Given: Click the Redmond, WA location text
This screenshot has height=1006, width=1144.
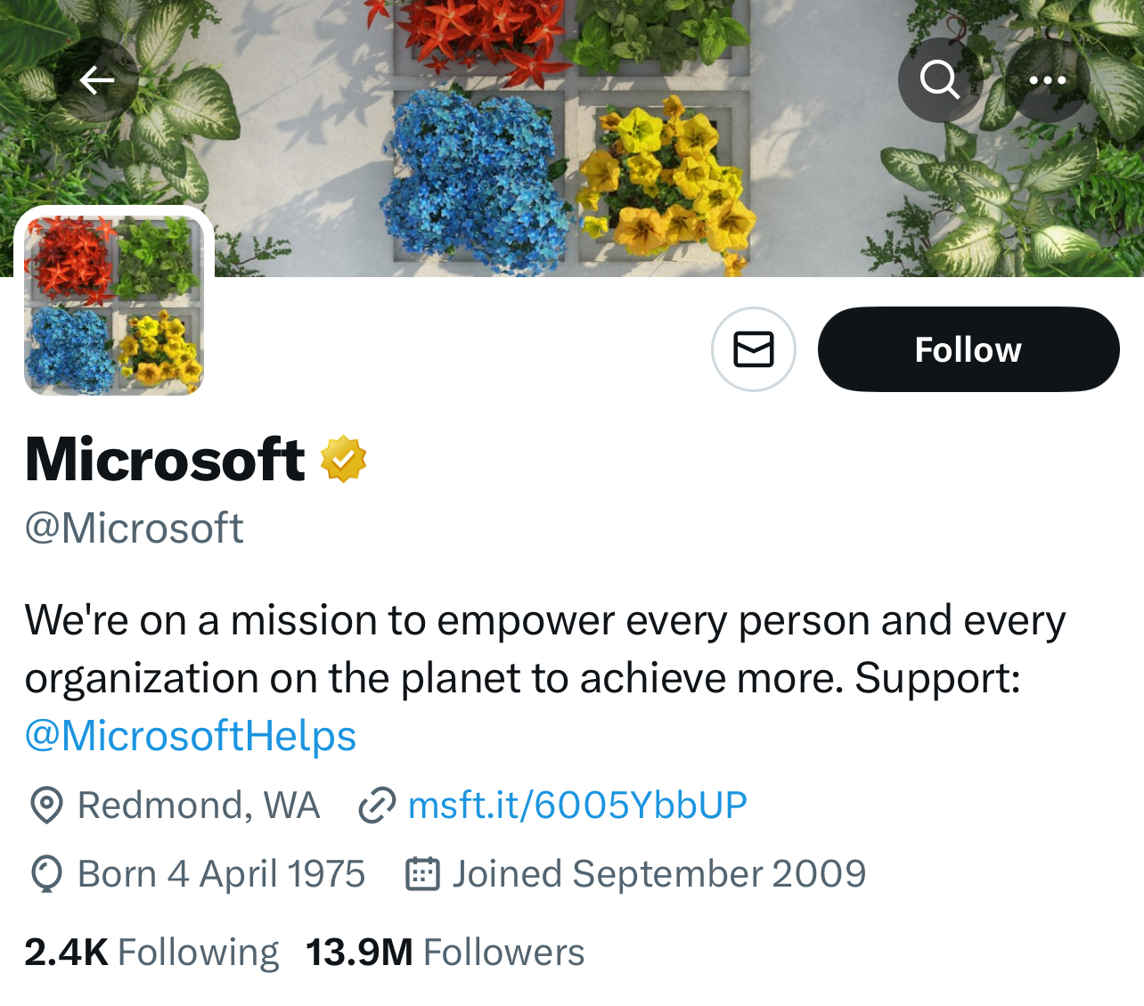Looking at the screenshot, I should 199,806.
